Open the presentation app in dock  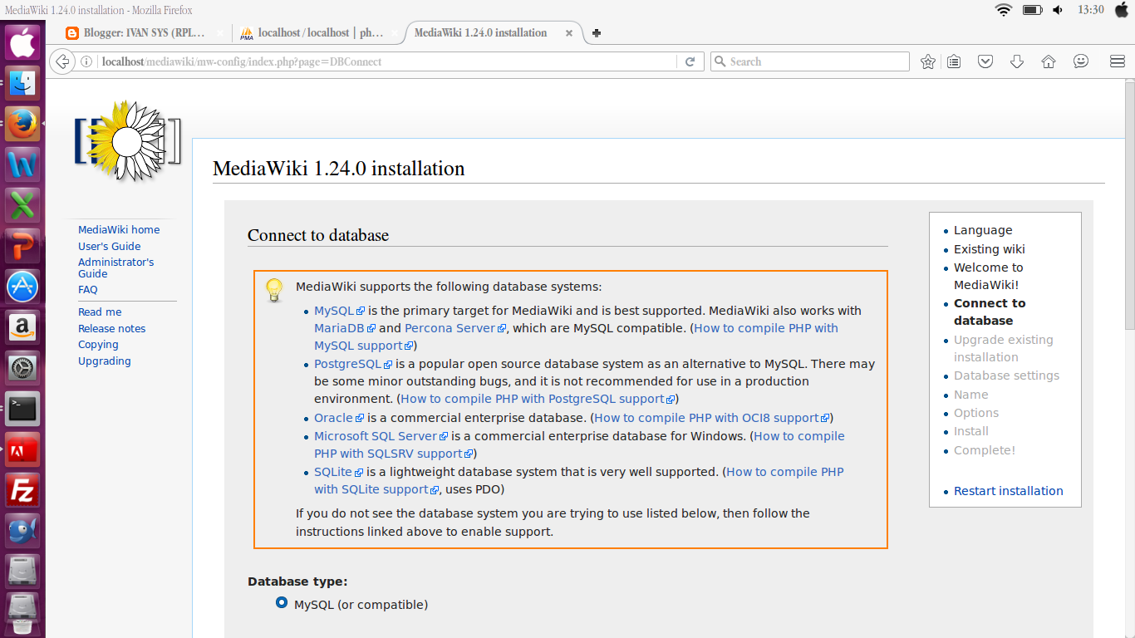point(22,246)
